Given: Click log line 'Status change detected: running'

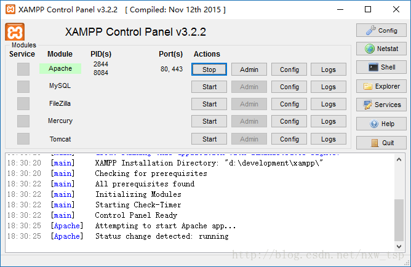Looking at the screenshot, I should pyautogui.click(x=162, y=236).
